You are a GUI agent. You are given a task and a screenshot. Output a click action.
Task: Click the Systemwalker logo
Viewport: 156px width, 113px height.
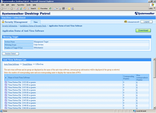[x=144, y=13]
